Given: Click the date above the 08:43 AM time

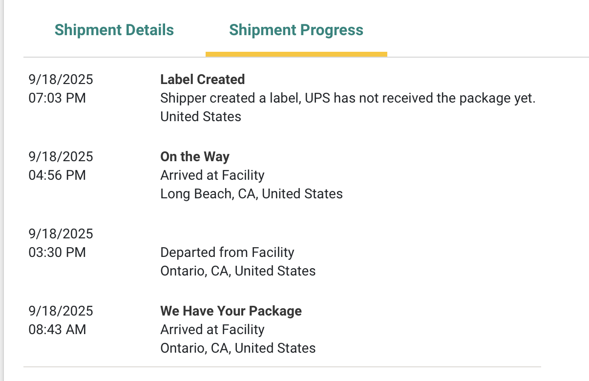Looking at the screenshot, I should (61, 311).
